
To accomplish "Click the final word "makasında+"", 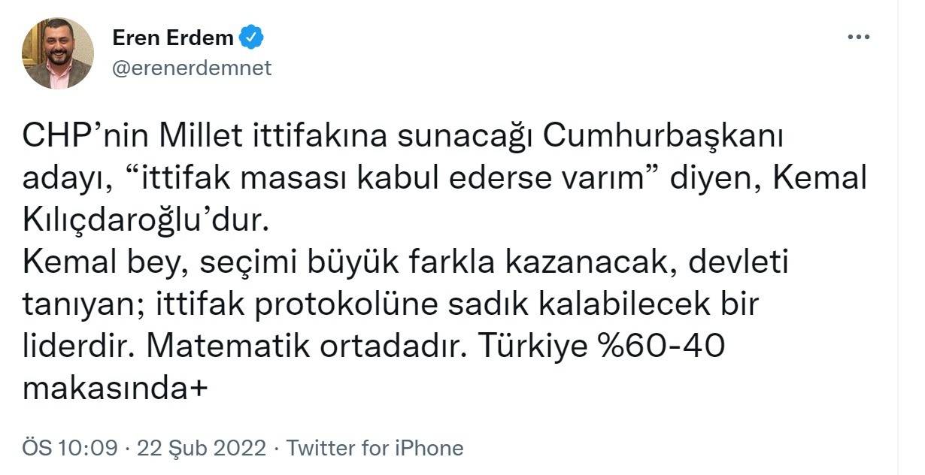I will (x=115, y=389).
